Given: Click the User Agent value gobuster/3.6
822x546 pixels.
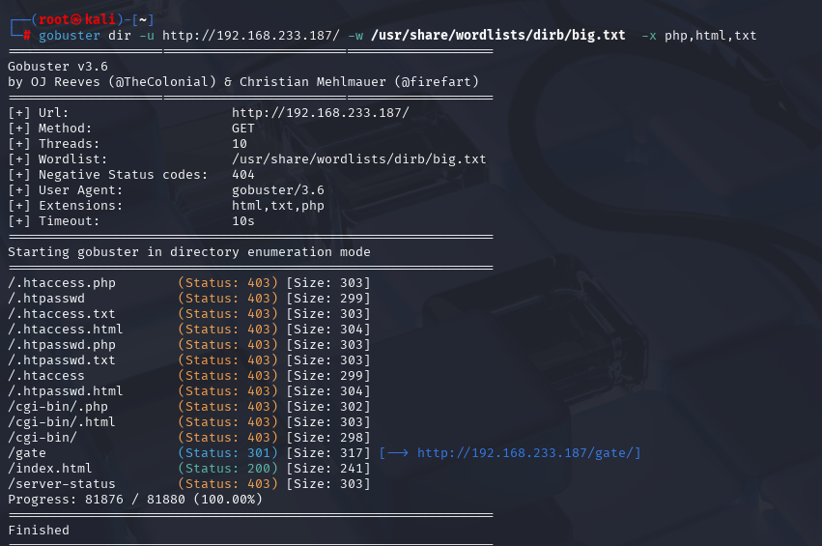Looking at the screenshot, I should point(278,190).
